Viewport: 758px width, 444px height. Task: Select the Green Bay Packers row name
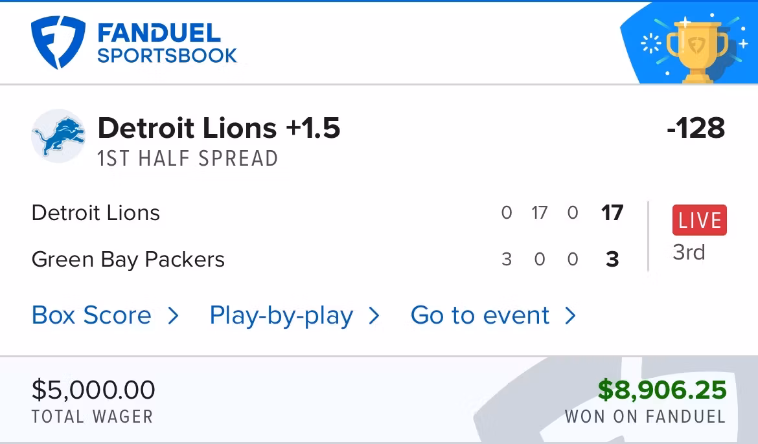coord(128,260)
